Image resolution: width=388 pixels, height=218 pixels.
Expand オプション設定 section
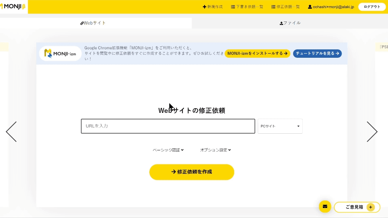(x=215, y=150)
